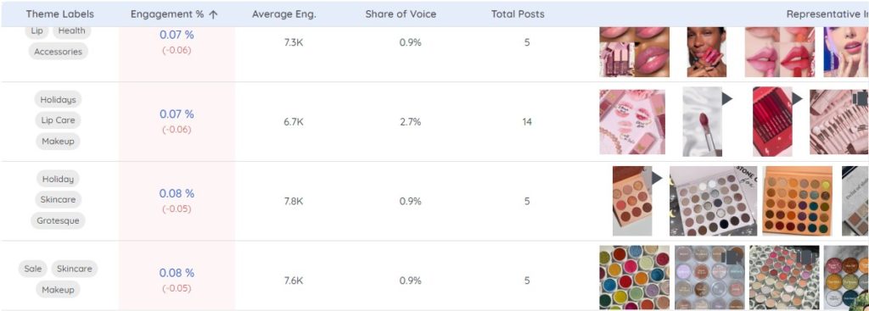Image resolution: width=869 pixels, height=311 pixels.
Task: Click the sort arrow beside Engagement %
Action: click(213, 14)
